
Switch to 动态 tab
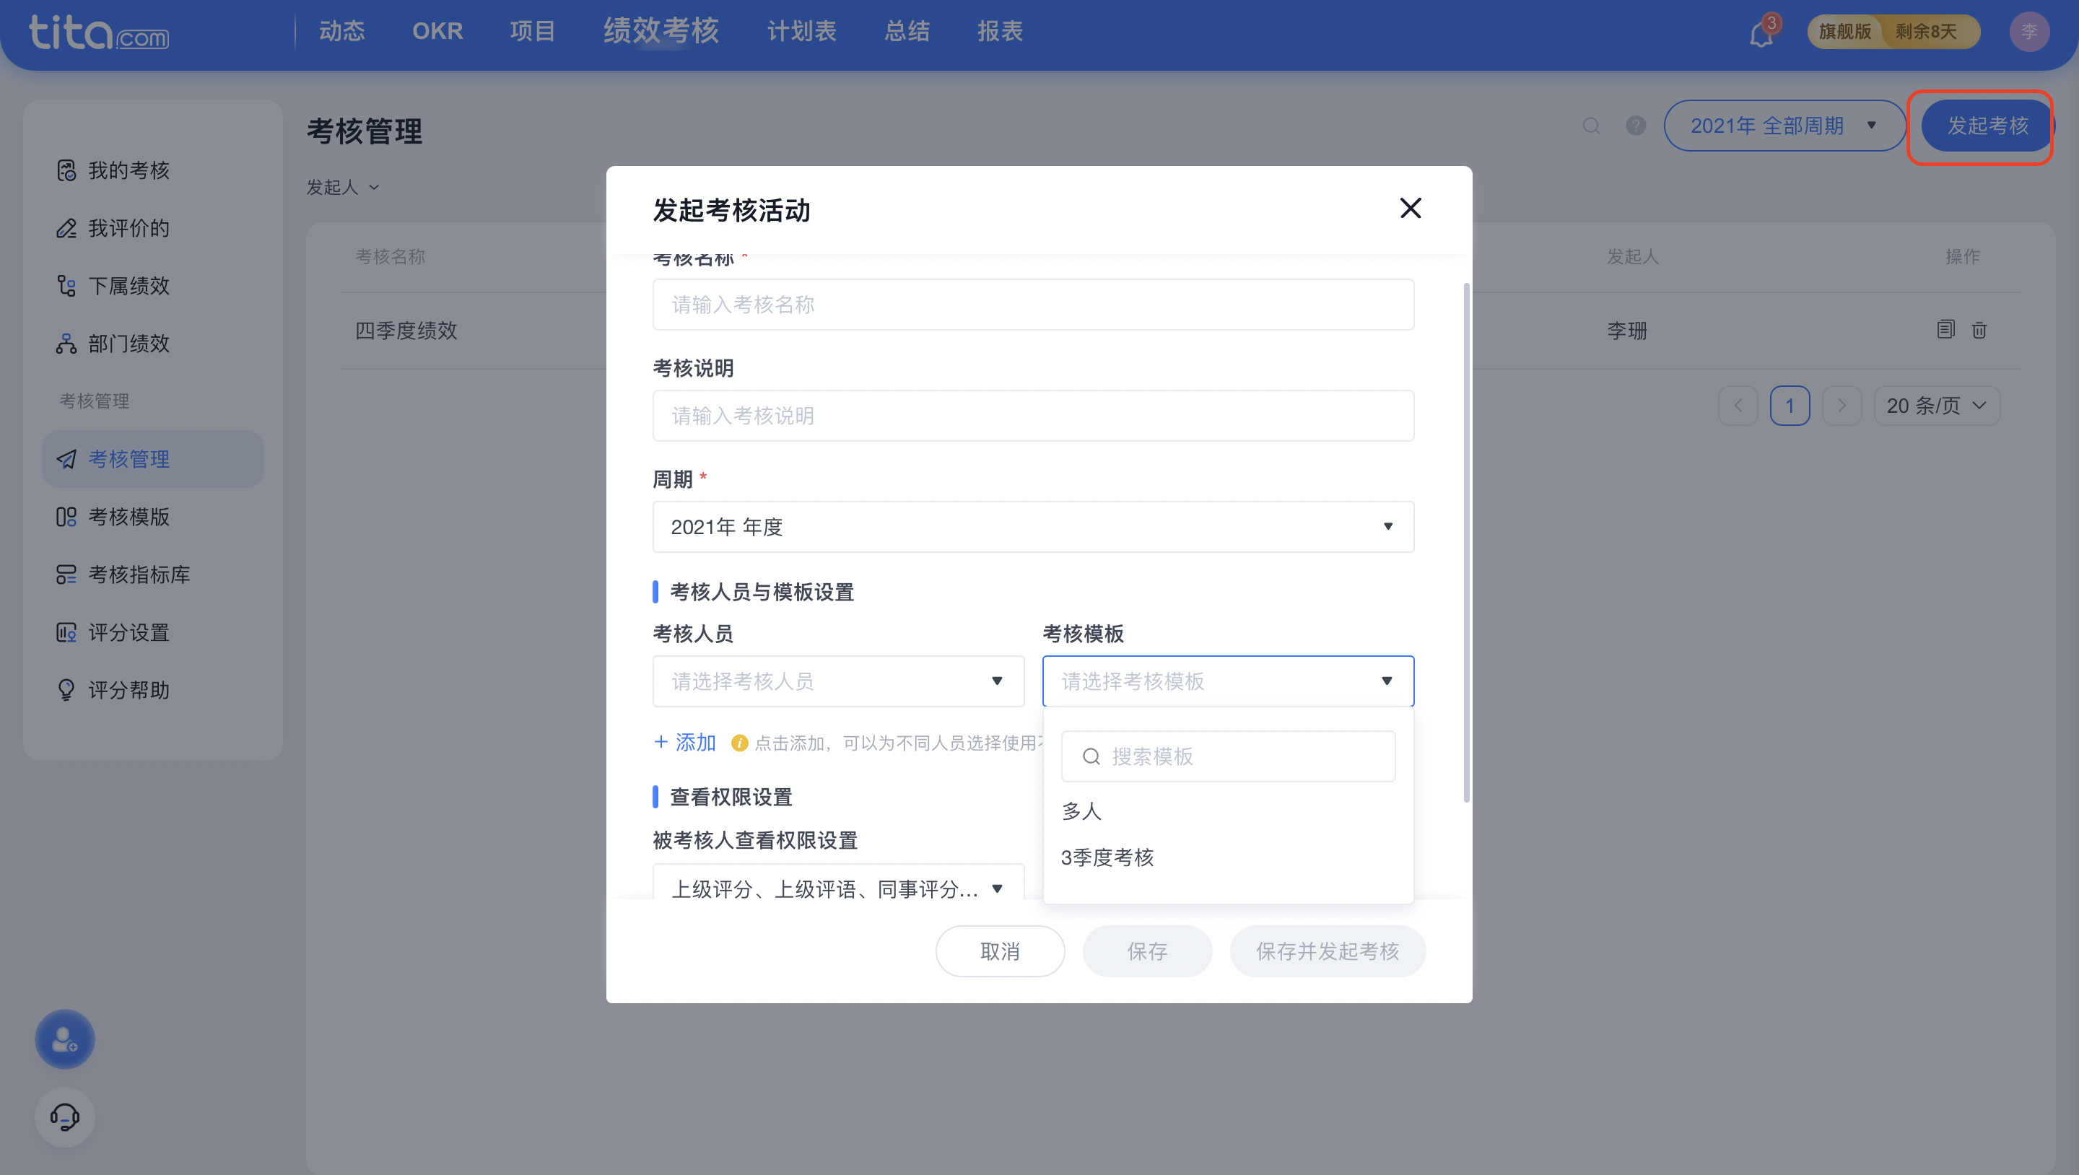pyautogui.click(x=342, y=32)
